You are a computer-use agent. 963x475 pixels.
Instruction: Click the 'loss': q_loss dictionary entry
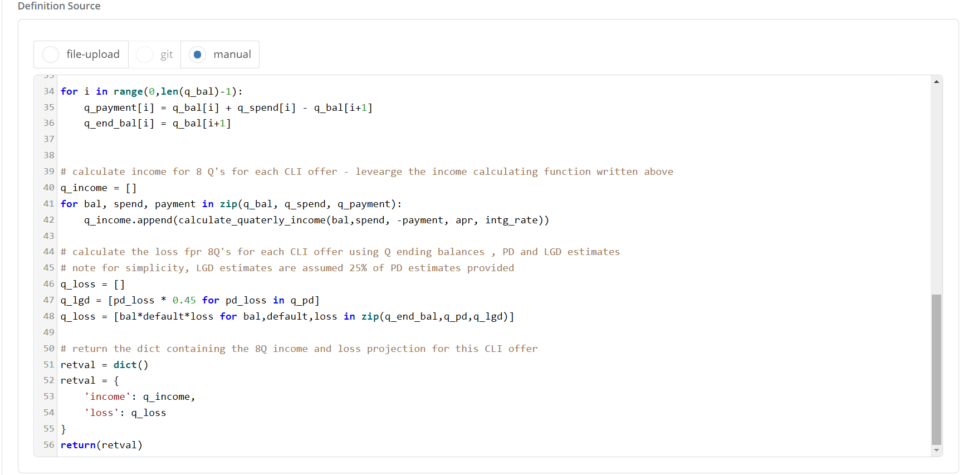click(x=125, y=413)
